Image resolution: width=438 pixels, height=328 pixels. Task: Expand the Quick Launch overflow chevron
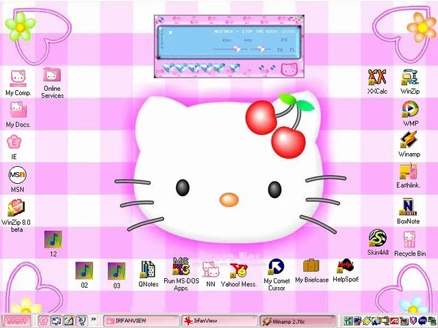[x=94, y=319]
